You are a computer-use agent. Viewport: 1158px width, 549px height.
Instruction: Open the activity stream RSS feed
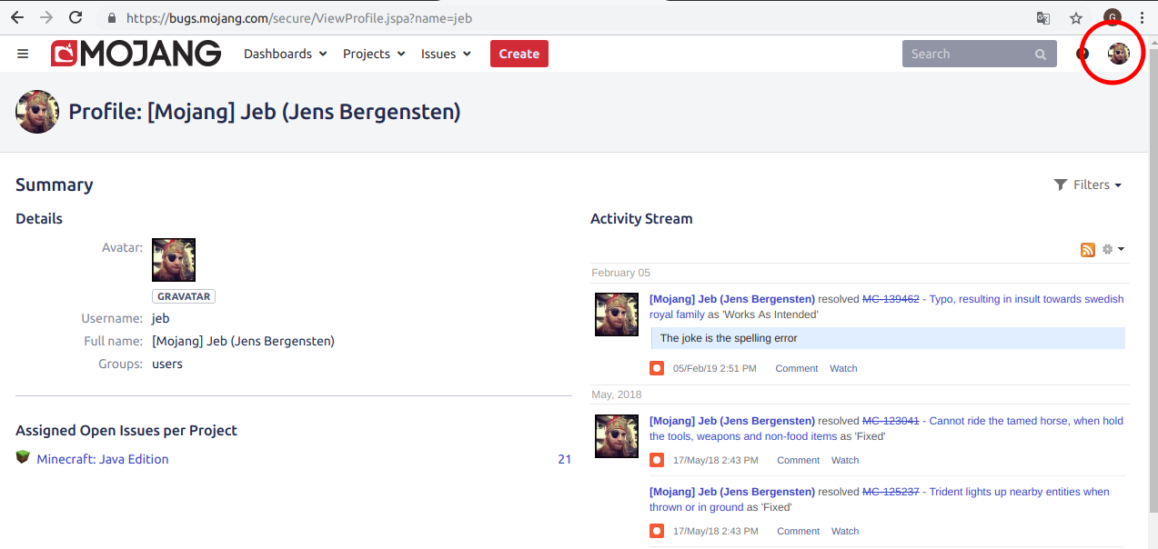(x=1087, y=250)
